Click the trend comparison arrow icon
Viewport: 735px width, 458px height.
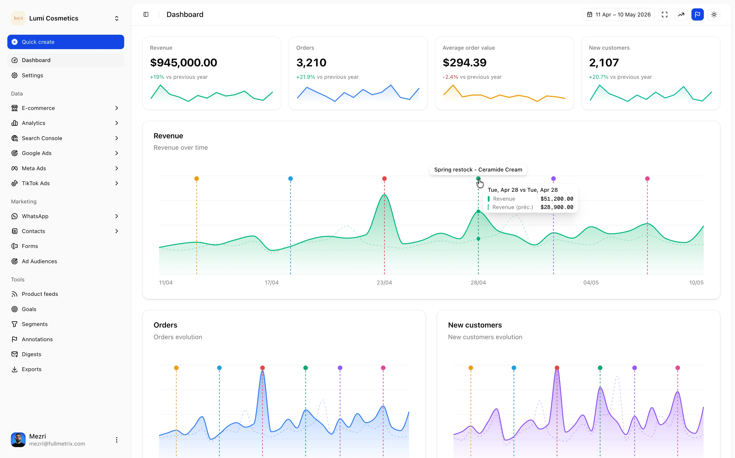tap(681, 14)
